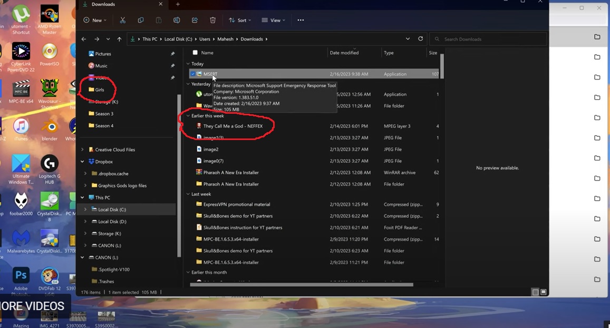
Task: Open PowerISO desktop icon
Action: pos(50,55)
